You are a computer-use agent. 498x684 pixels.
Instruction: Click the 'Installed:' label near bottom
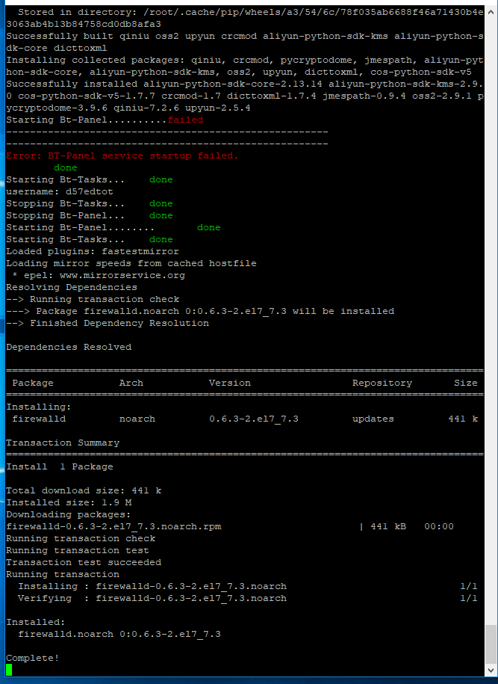(35, 622)
